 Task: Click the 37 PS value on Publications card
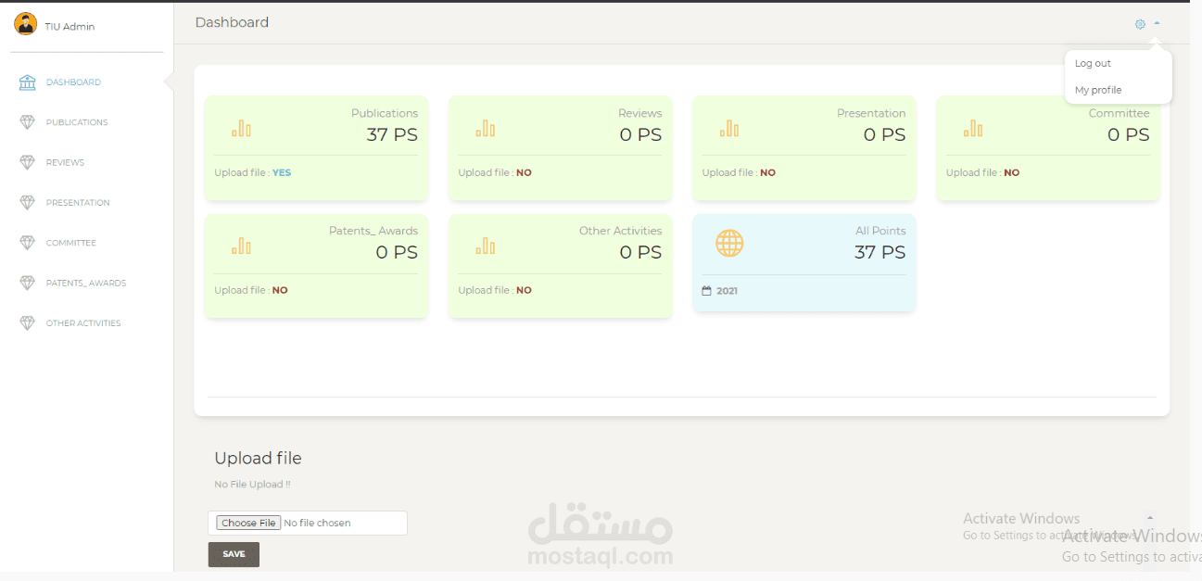point(392,134)
